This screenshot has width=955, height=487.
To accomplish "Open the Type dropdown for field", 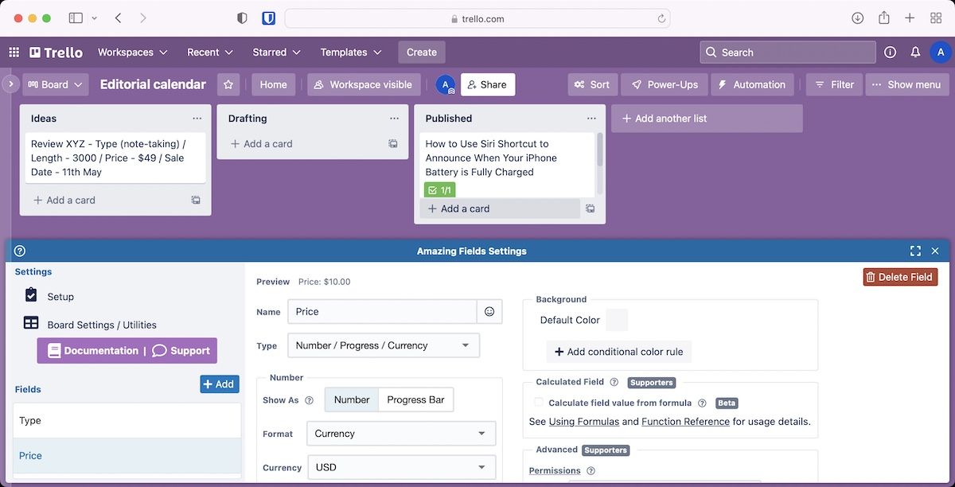I will [x=384, y=345].
